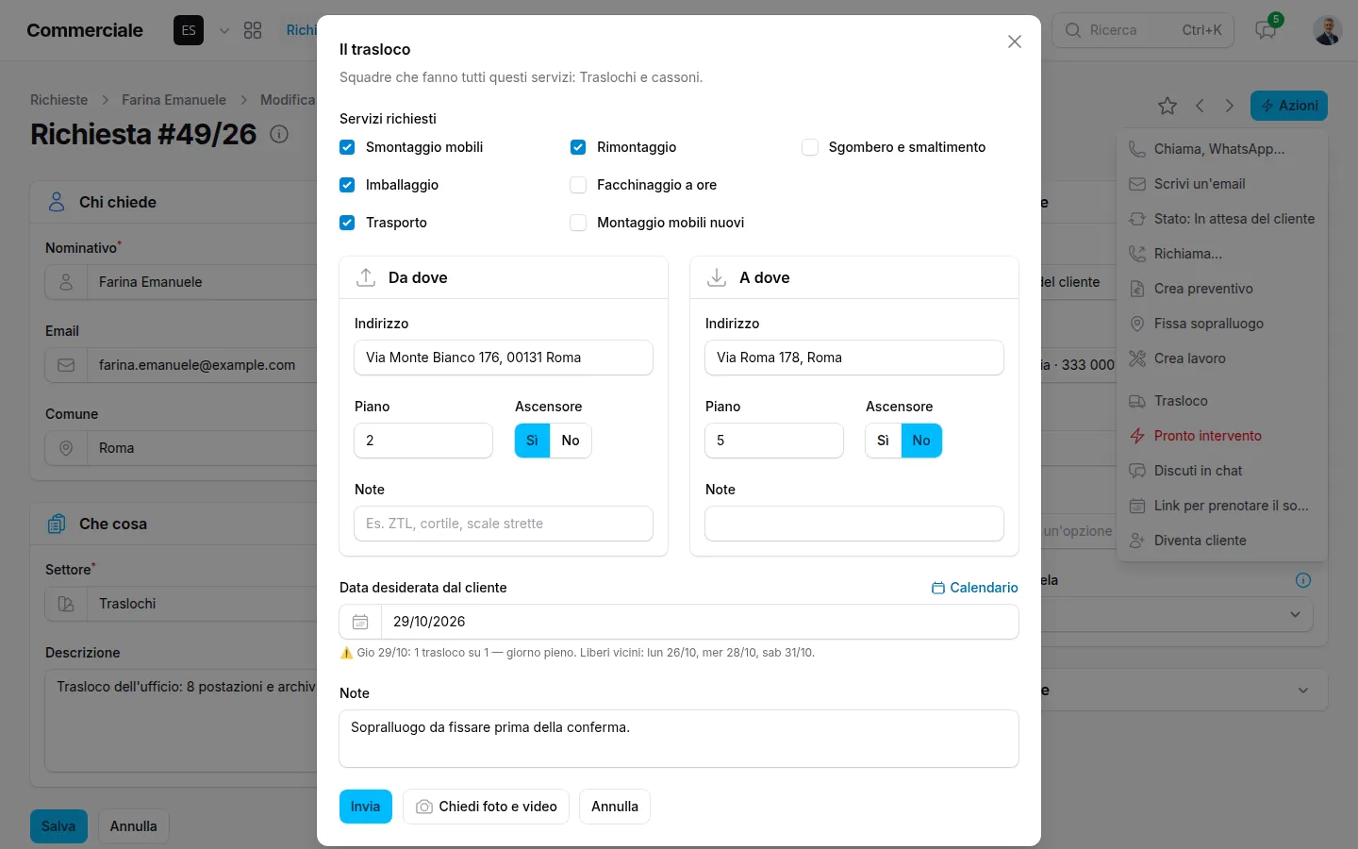Select Fissa sopralluogo action
Image resolution: width=1358 pixels, height=849 pixels.
[x=1222, y=324]
